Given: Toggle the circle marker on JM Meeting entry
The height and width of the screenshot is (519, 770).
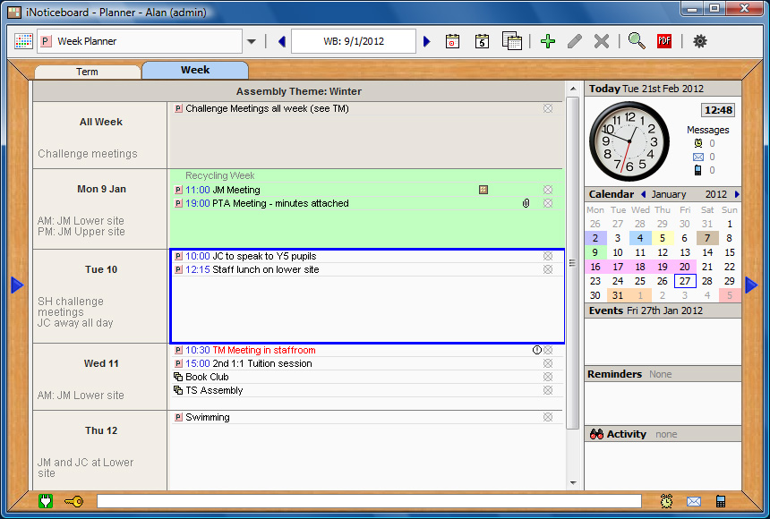Looking at the screenshot, I should (x=548, y=190).
